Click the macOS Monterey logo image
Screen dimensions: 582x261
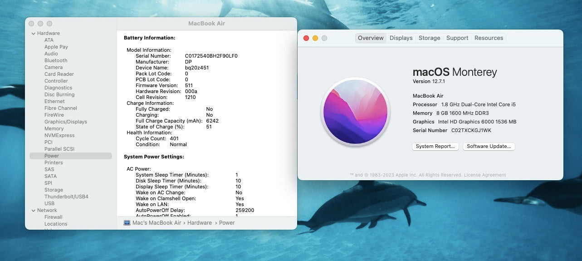(355, 111)
